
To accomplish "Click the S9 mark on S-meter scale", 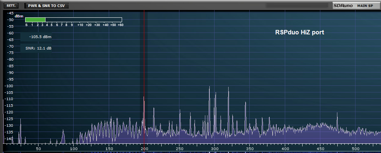I will pos(72,25).
